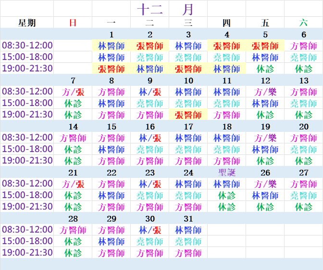Viewport: 323px width, 270px height.
Task: Click the green 六 Saturday column header
Action: pos(304,23)
